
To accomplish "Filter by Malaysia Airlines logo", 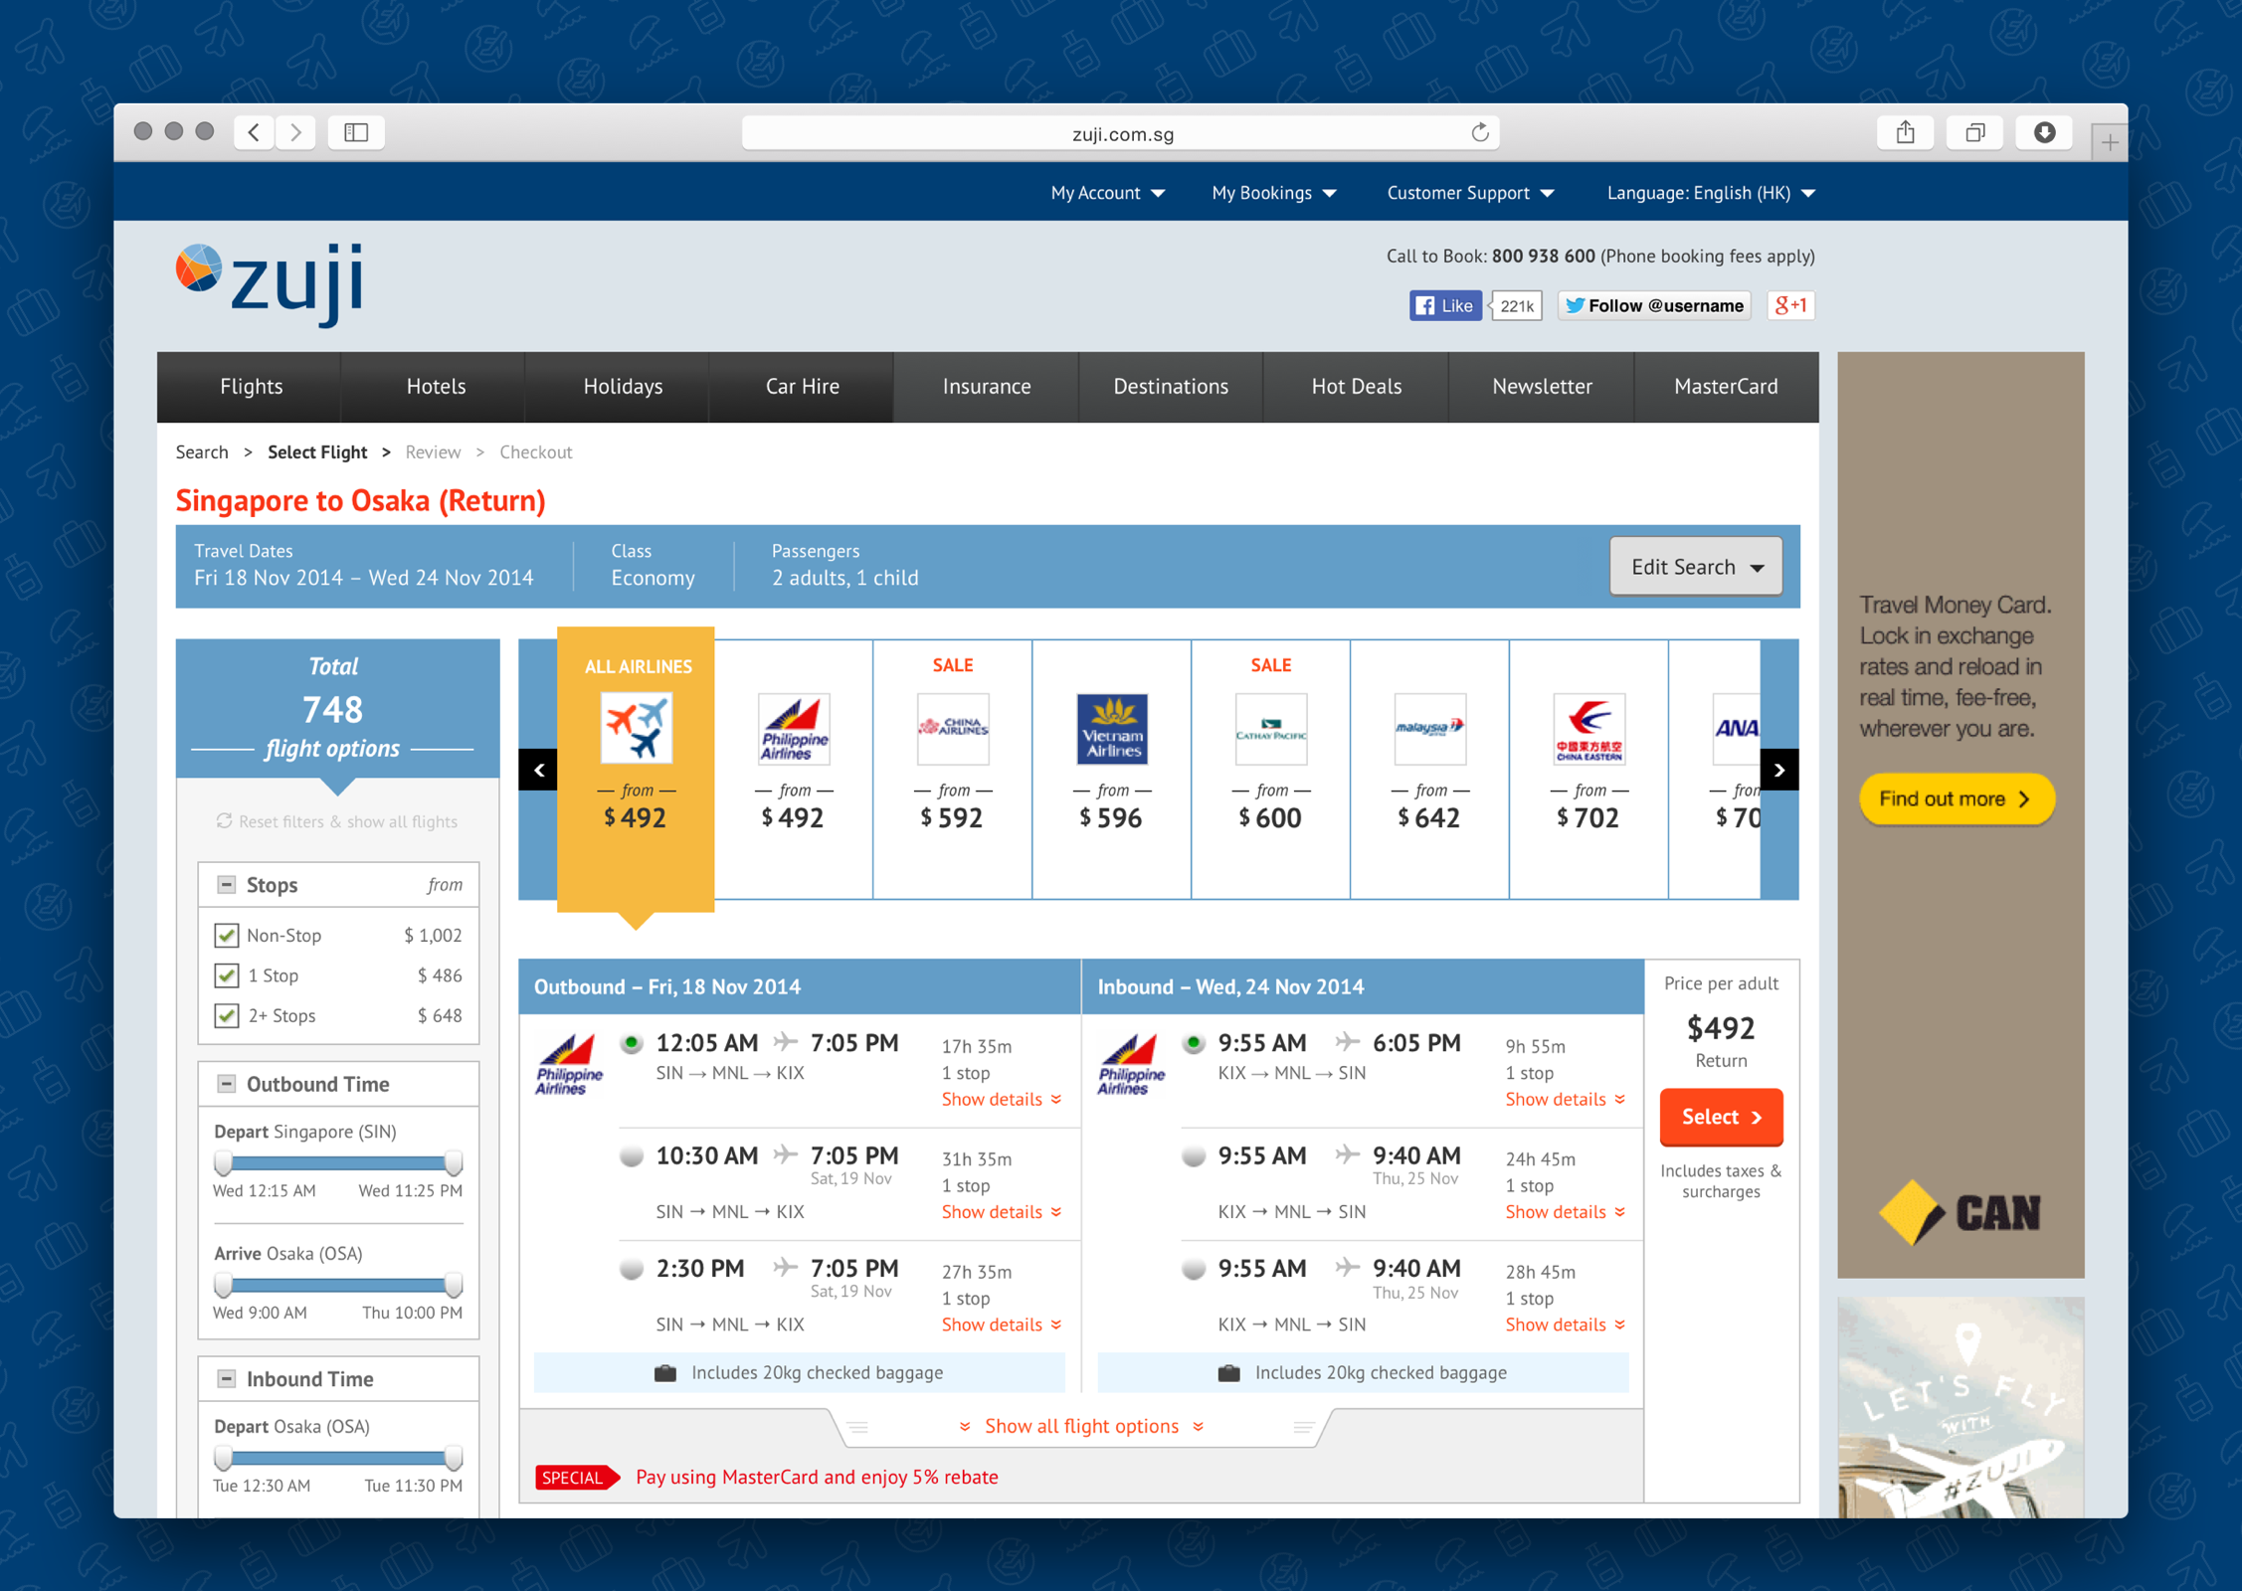I will [1430, 728].
